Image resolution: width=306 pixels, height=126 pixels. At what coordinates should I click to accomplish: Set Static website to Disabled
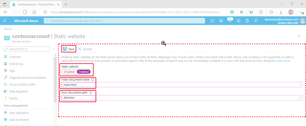69,72
